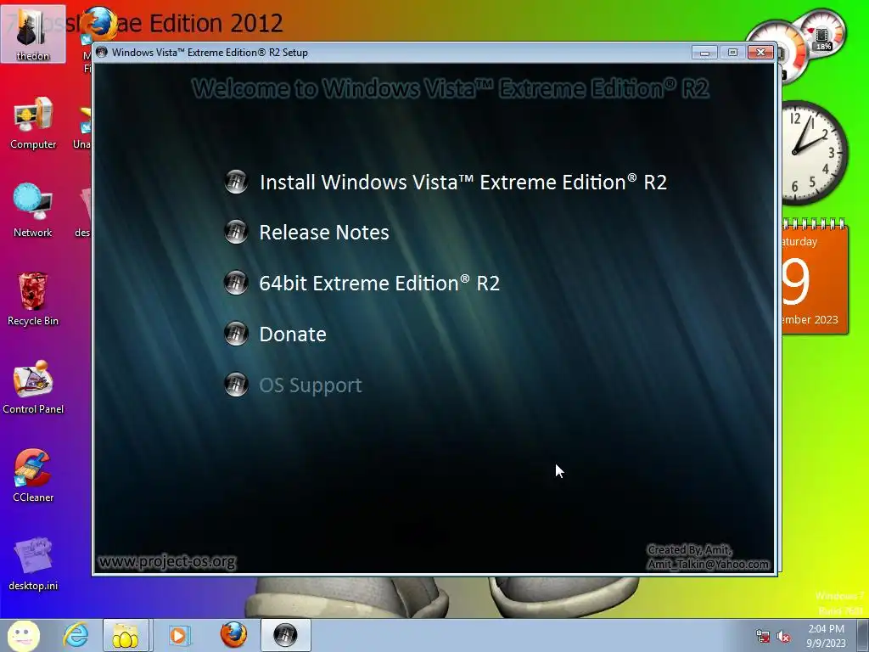Select the desktop.ini file icon

tap(33, 564)
